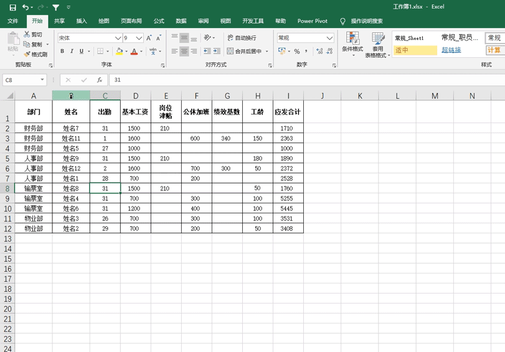
Task: Apply the 超链接 cell style
Action: click(x=451, y=50)
